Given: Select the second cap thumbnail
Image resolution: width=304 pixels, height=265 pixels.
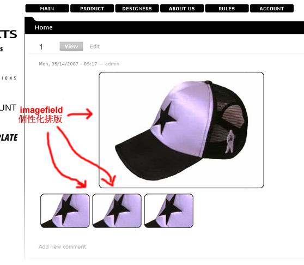Looking at the screenshot, I should point(117,210).
